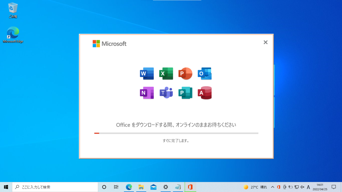
Task: Open Cortana from the taskbar
Action: (x=104, y=187)
